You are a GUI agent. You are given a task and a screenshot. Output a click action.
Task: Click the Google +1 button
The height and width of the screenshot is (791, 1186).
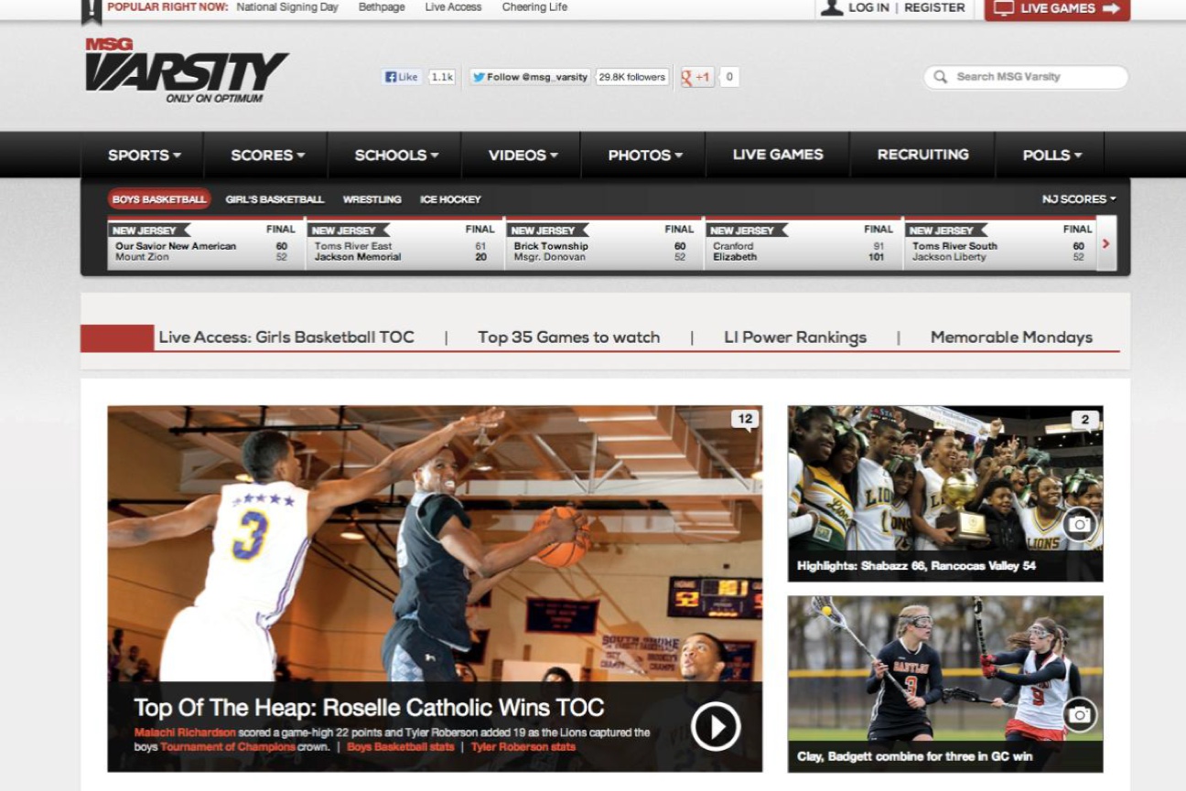point(695,77)
